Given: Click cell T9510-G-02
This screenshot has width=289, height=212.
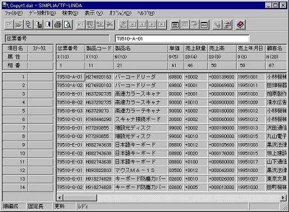Looking at the screenshot, I should 70,187.
